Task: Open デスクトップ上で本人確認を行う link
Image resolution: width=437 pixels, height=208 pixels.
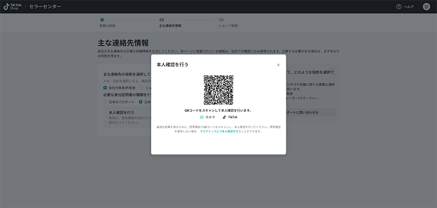Action: [221, 132]
